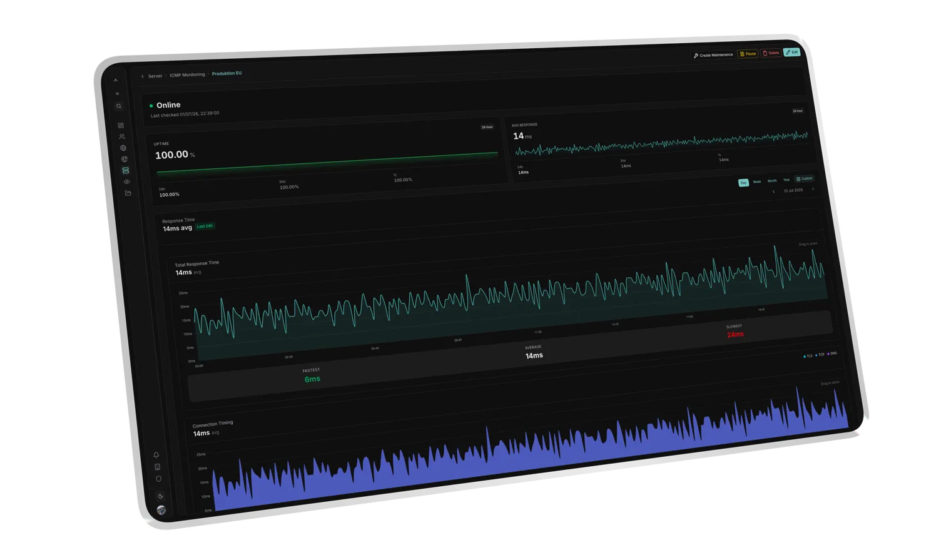This screenshot has width=951, height=535.
Task: Select the Month range tab
Action: (x=772, y=181)
